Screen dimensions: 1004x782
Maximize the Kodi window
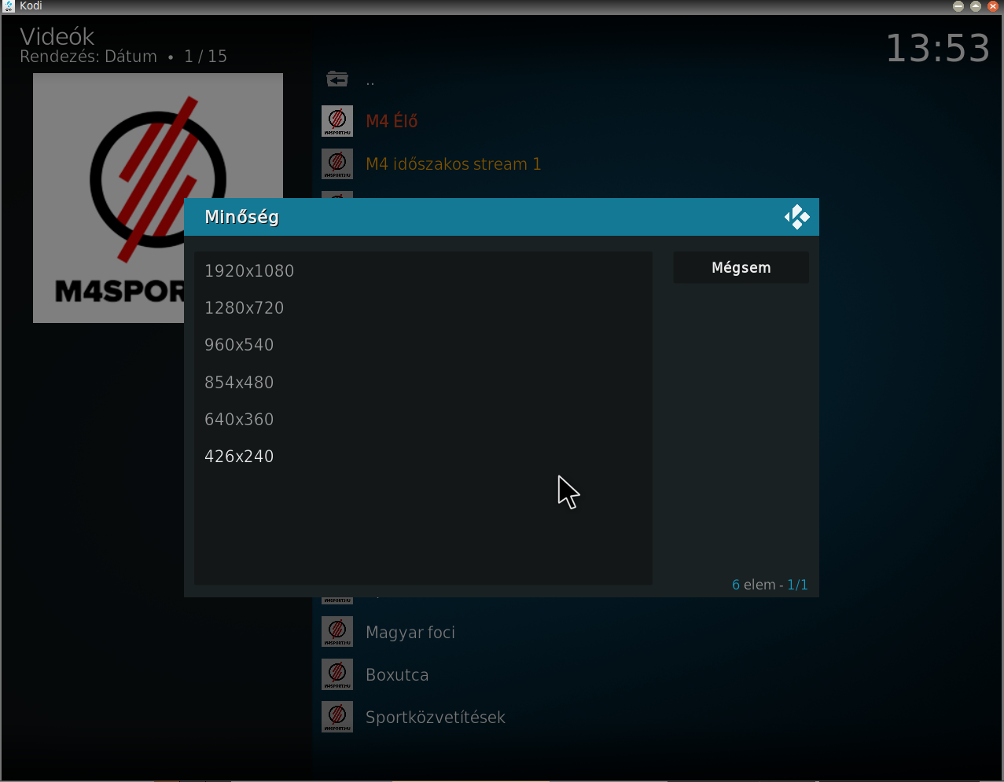[x=975, y=6]
